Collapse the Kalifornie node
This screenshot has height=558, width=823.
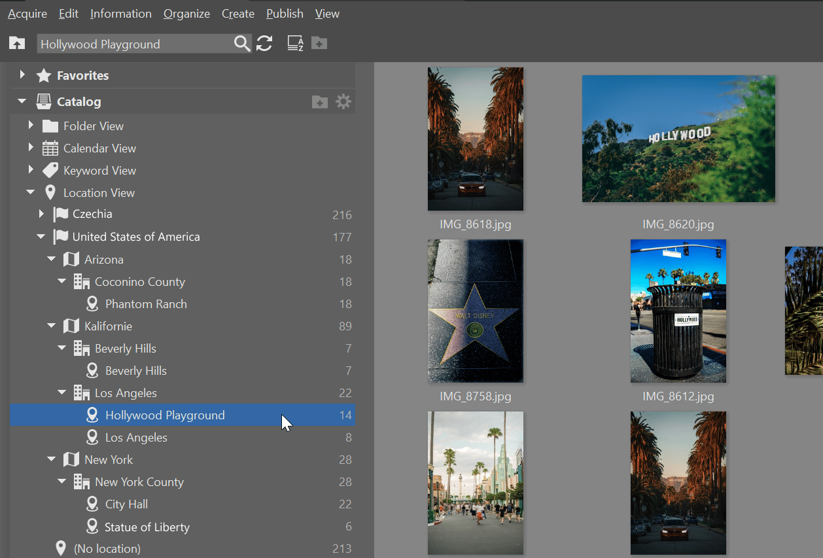coord(52,326)
